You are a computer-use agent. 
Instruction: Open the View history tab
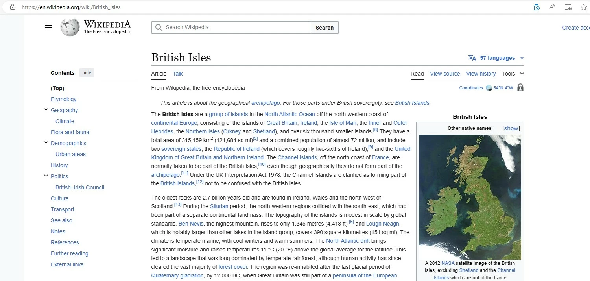(481, 74)
